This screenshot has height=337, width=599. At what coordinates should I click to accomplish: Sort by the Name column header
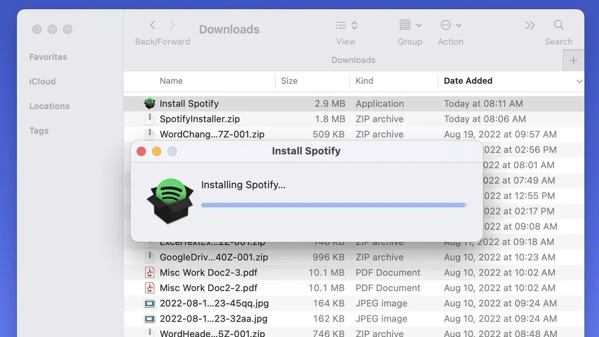171,81
